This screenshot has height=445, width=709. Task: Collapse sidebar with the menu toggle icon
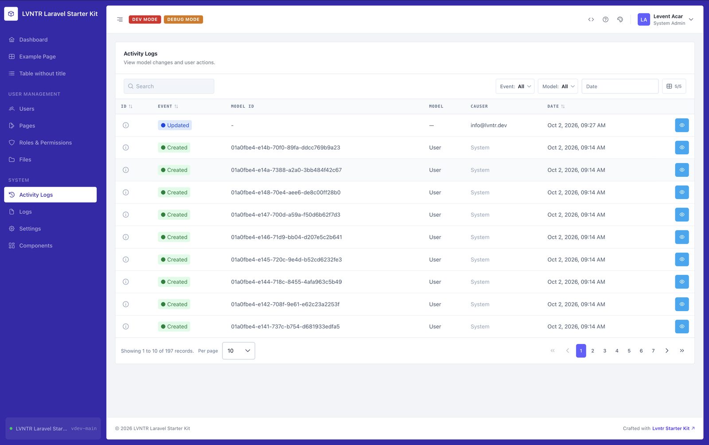[120, 20]
